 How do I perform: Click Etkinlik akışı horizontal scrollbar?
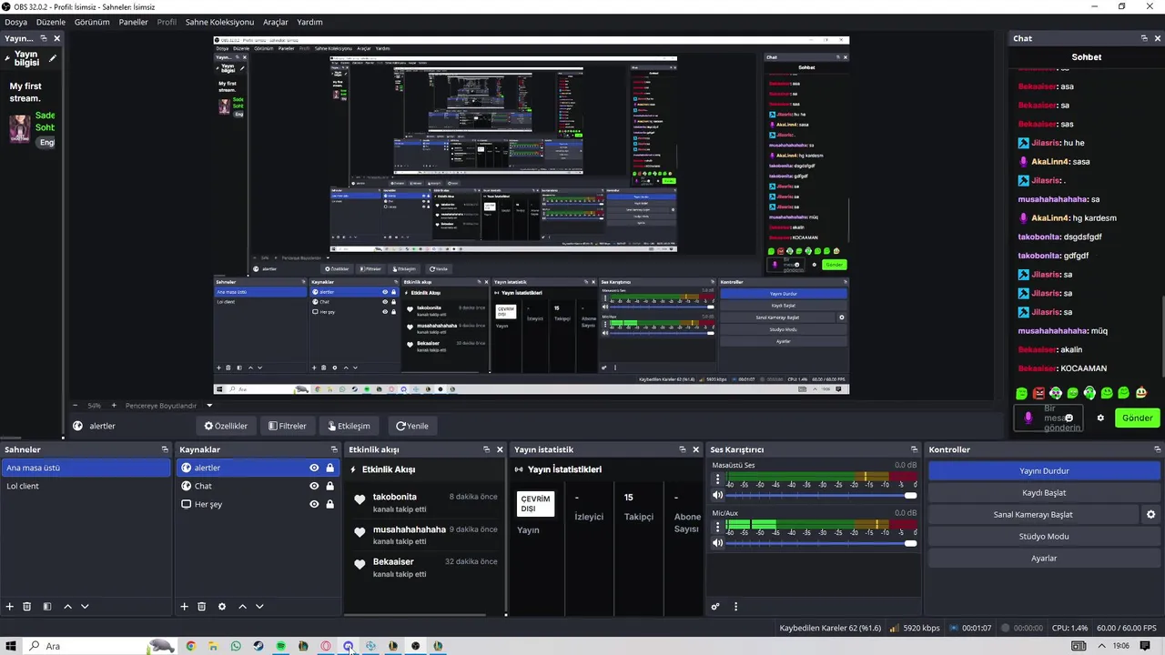[416, 615]
